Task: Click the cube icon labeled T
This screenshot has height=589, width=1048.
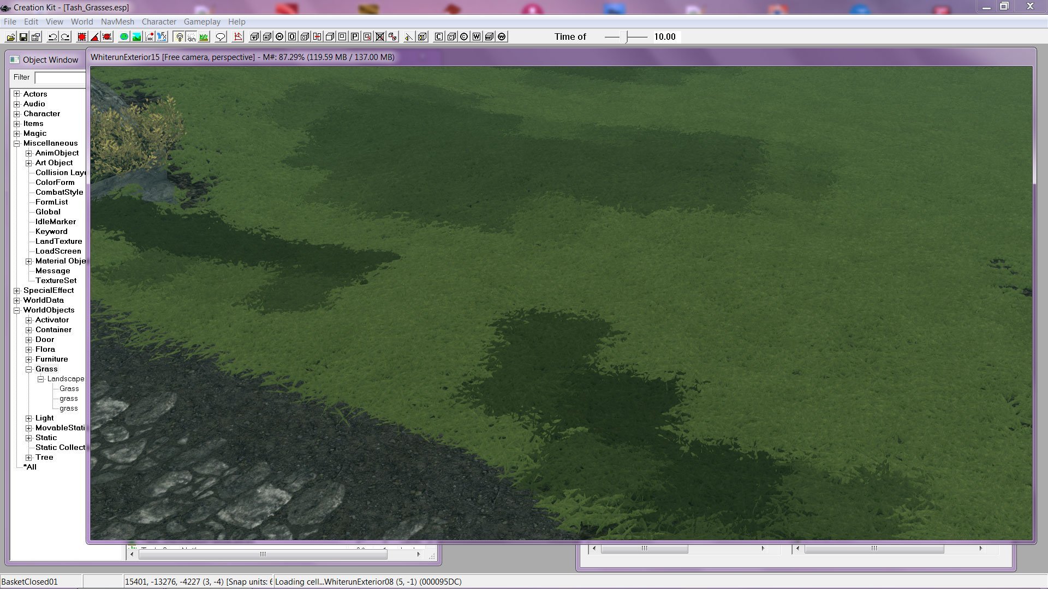Action: (254, 37)
